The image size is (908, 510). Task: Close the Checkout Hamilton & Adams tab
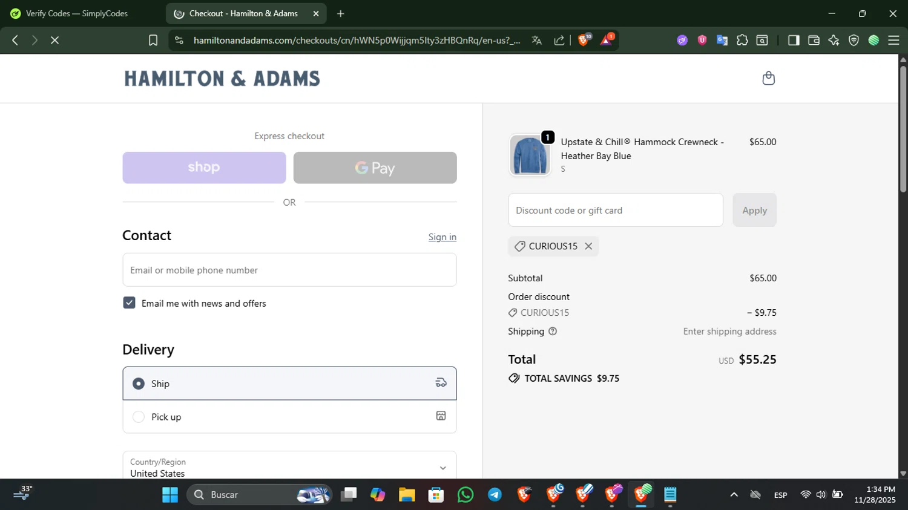[x=315, y=13]
